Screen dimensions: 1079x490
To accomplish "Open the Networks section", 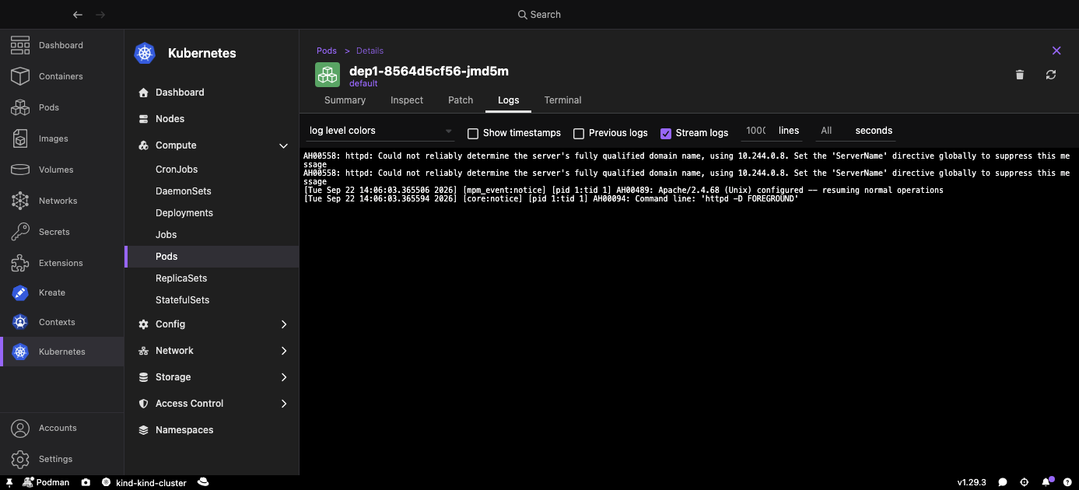I will click(61, 201).
